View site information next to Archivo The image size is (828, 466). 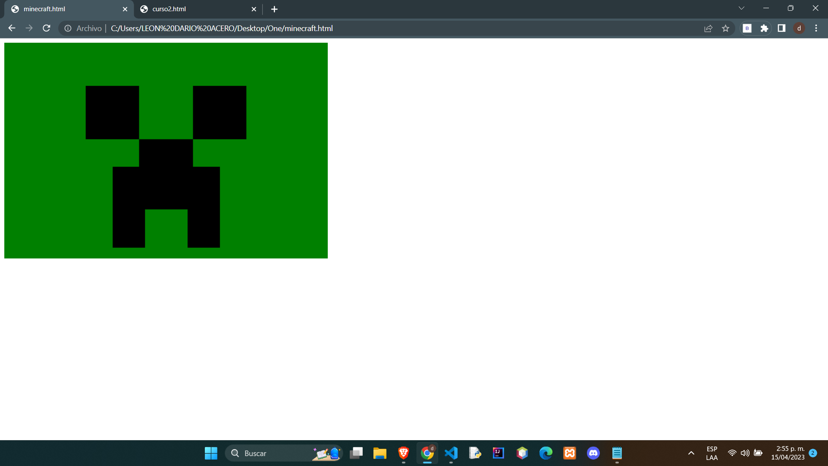pos(68,28)
